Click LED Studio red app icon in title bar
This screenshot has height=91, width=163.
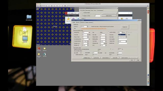point(66,13)
